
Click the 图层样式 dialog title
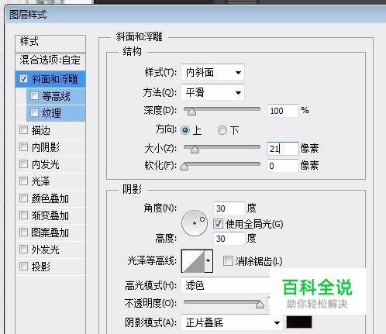click(28, 15)
